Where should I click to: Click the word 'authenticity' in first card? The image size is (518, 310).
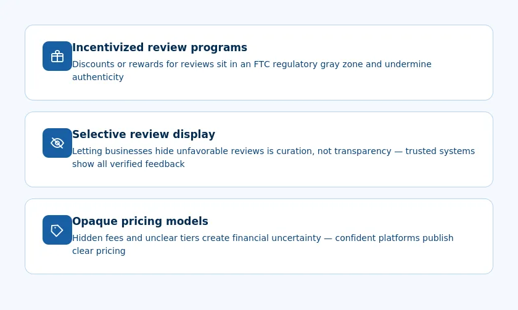(98, 77)
